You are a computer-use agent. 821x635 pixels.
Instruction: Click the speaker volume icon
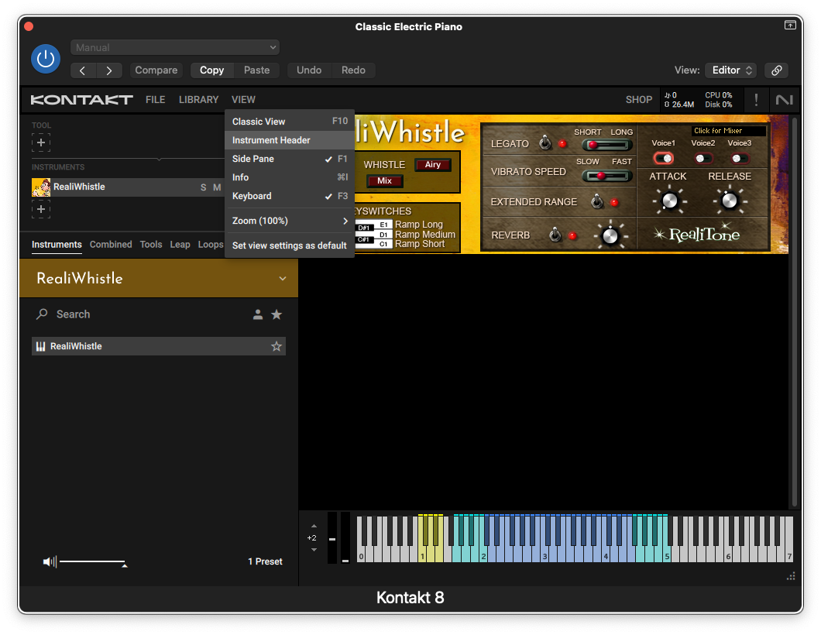tap(50, 561)
